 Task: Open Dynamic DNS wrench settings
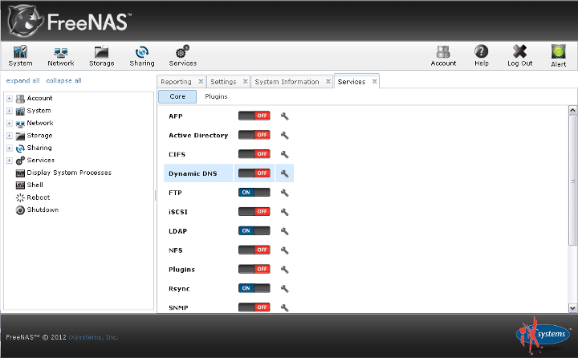pos(284,173)
